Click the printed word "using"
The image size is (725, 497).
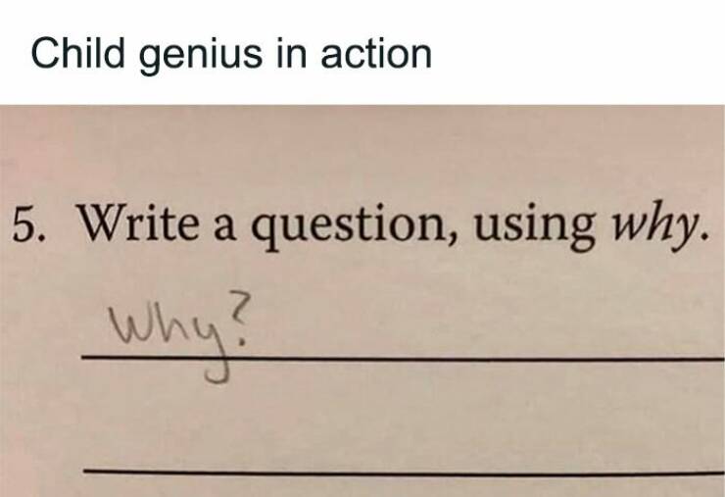(x=536, y=227)
